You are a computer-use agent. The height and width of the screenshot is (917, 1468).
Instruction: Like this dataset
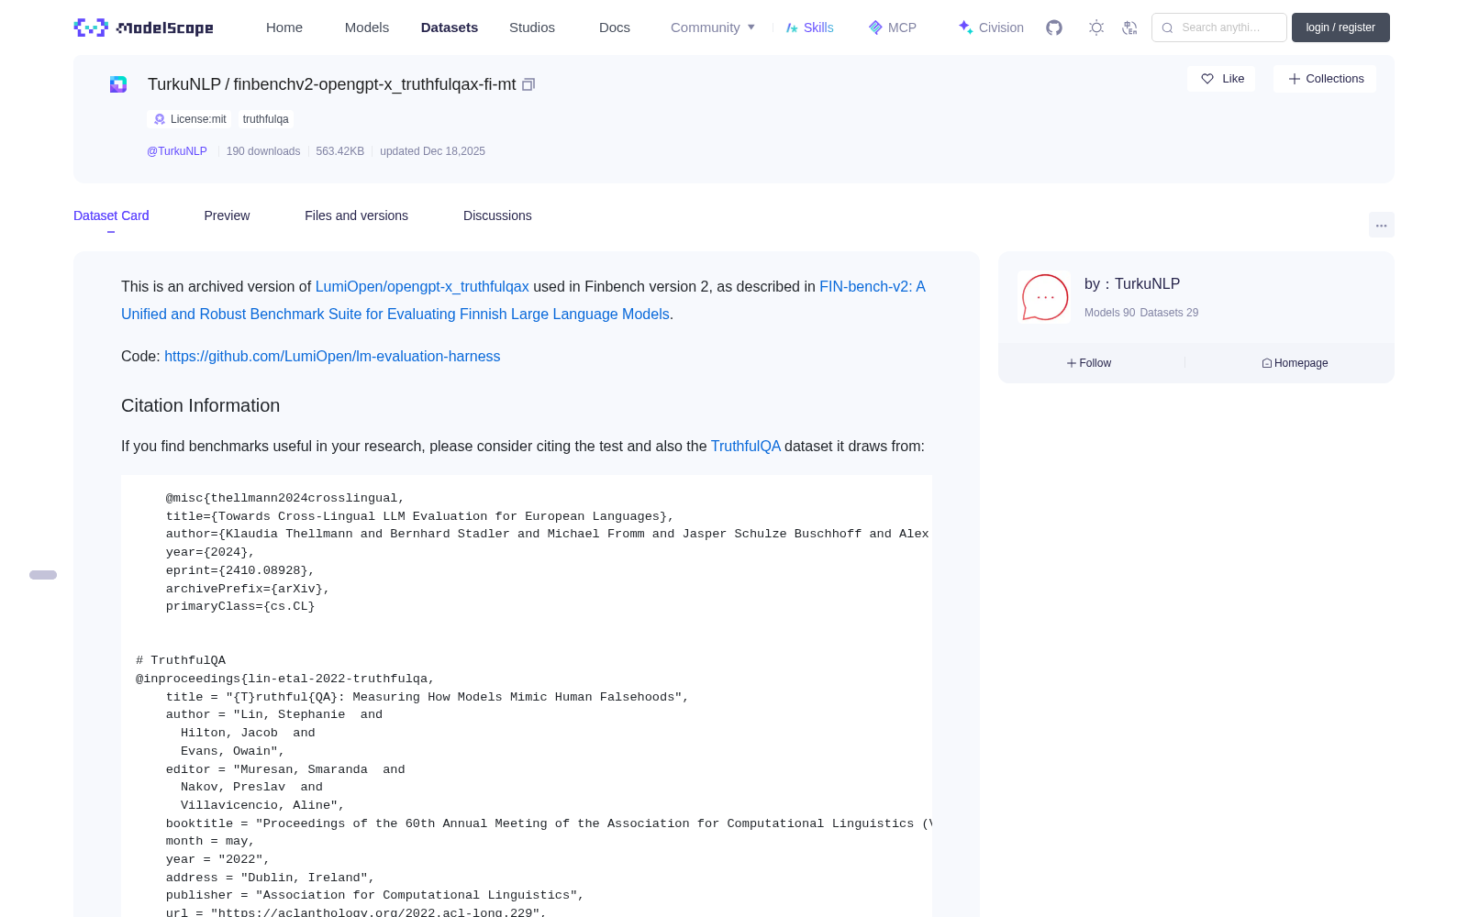[x=1222, y=79]
